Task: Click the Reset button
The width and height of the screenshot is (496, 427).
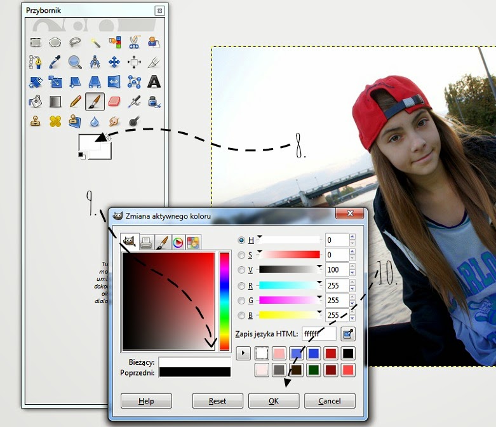Action: 218,401
